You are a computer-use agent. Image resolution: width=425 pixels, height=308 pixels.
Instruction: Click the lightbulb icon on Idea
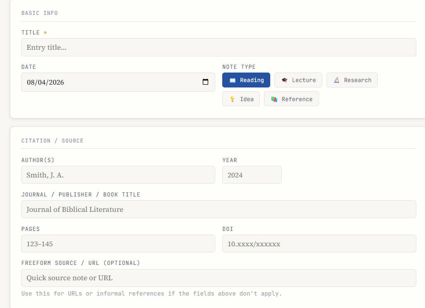click(232, 99)
